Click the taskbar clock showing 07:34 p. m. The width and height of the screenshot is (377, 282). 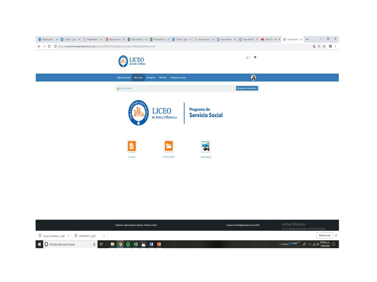325,244
